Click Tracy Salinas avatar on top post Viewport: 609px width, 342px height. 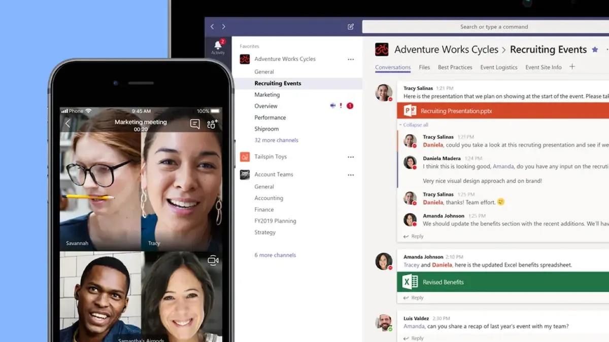coord(384,93)
